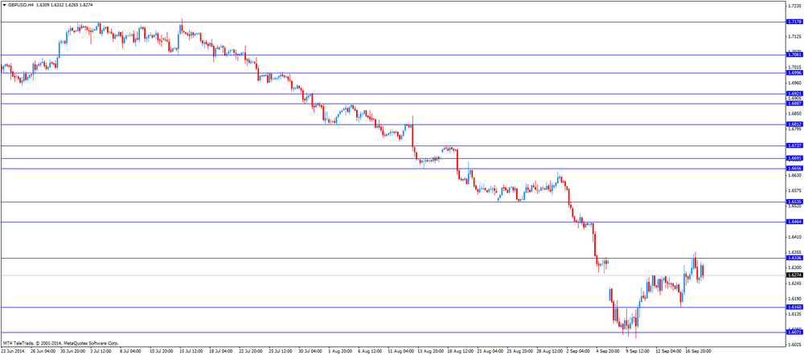Click the 1.7061 level price label

click(794, 55)
